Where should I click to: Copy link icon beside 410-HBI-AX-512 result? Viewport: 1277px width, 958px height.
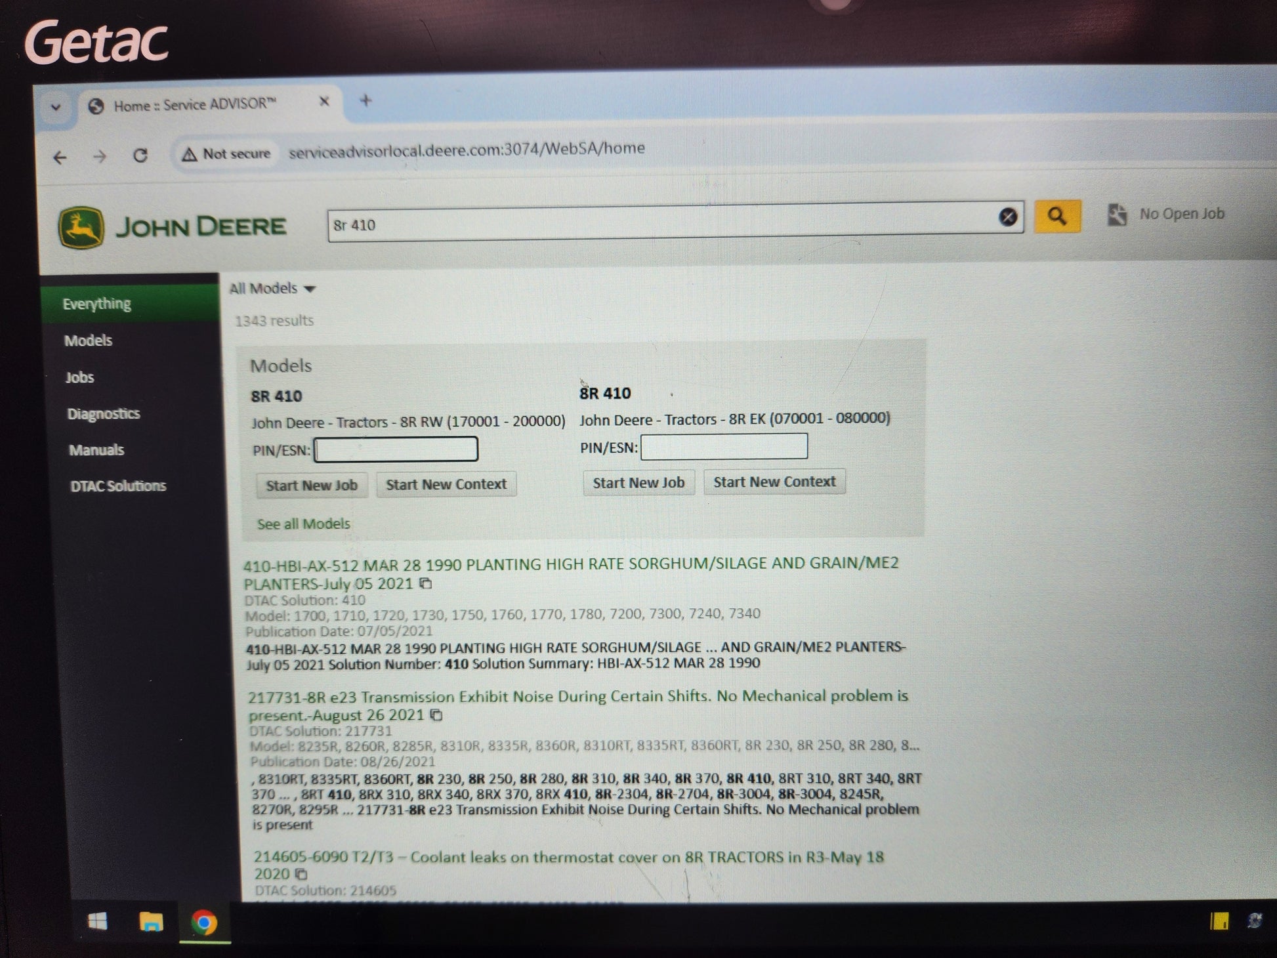coord(426,583)
